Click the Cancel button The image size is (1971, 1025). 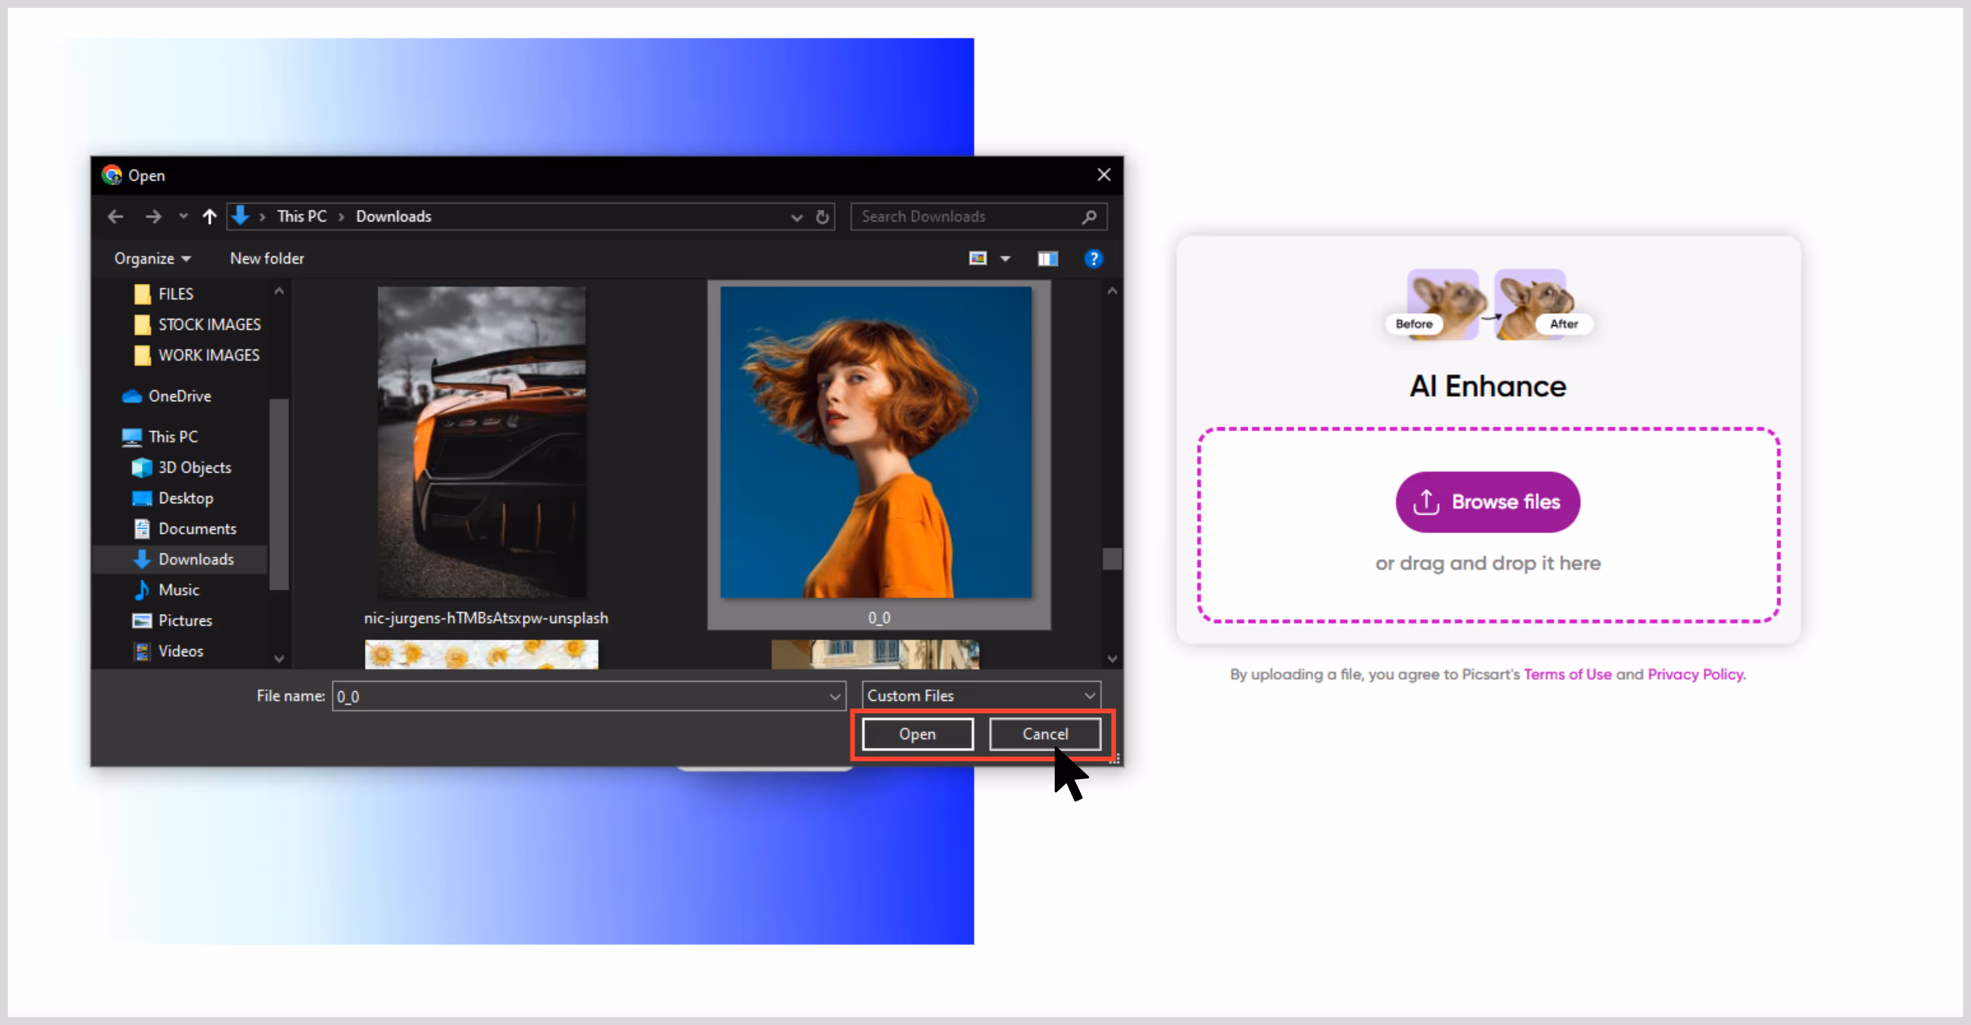(x=1044, y=734)
